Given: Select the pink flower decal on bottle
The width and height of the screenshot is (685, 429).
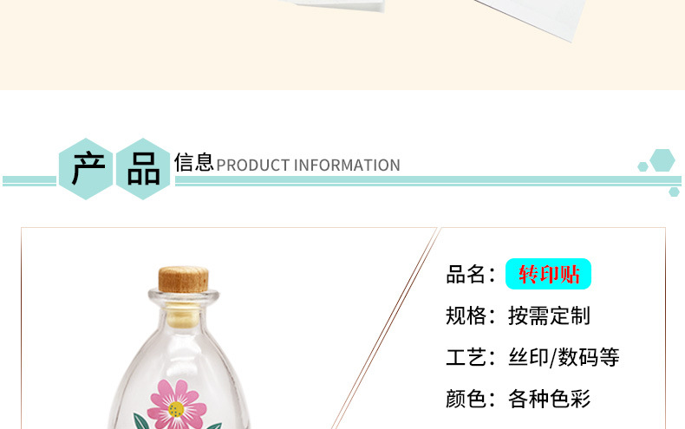Looking at the screenshot, I should (177, 405).
